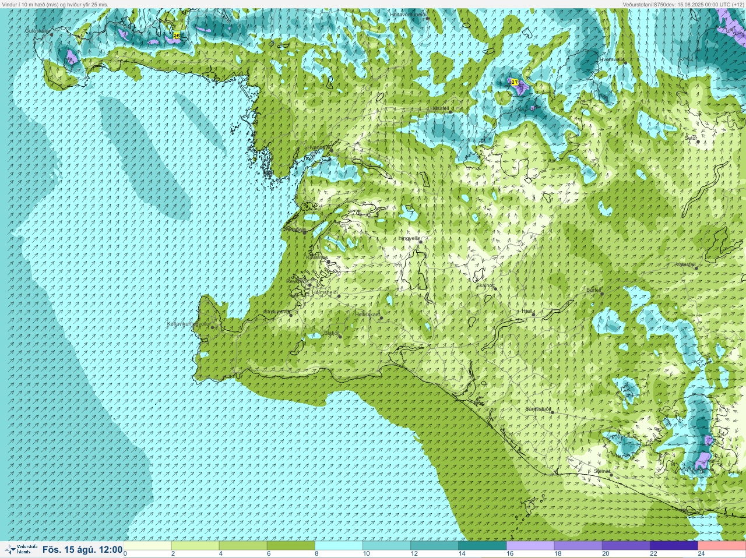Select the olive green 6–8 m/s legend swatch

tap(291, 546)
